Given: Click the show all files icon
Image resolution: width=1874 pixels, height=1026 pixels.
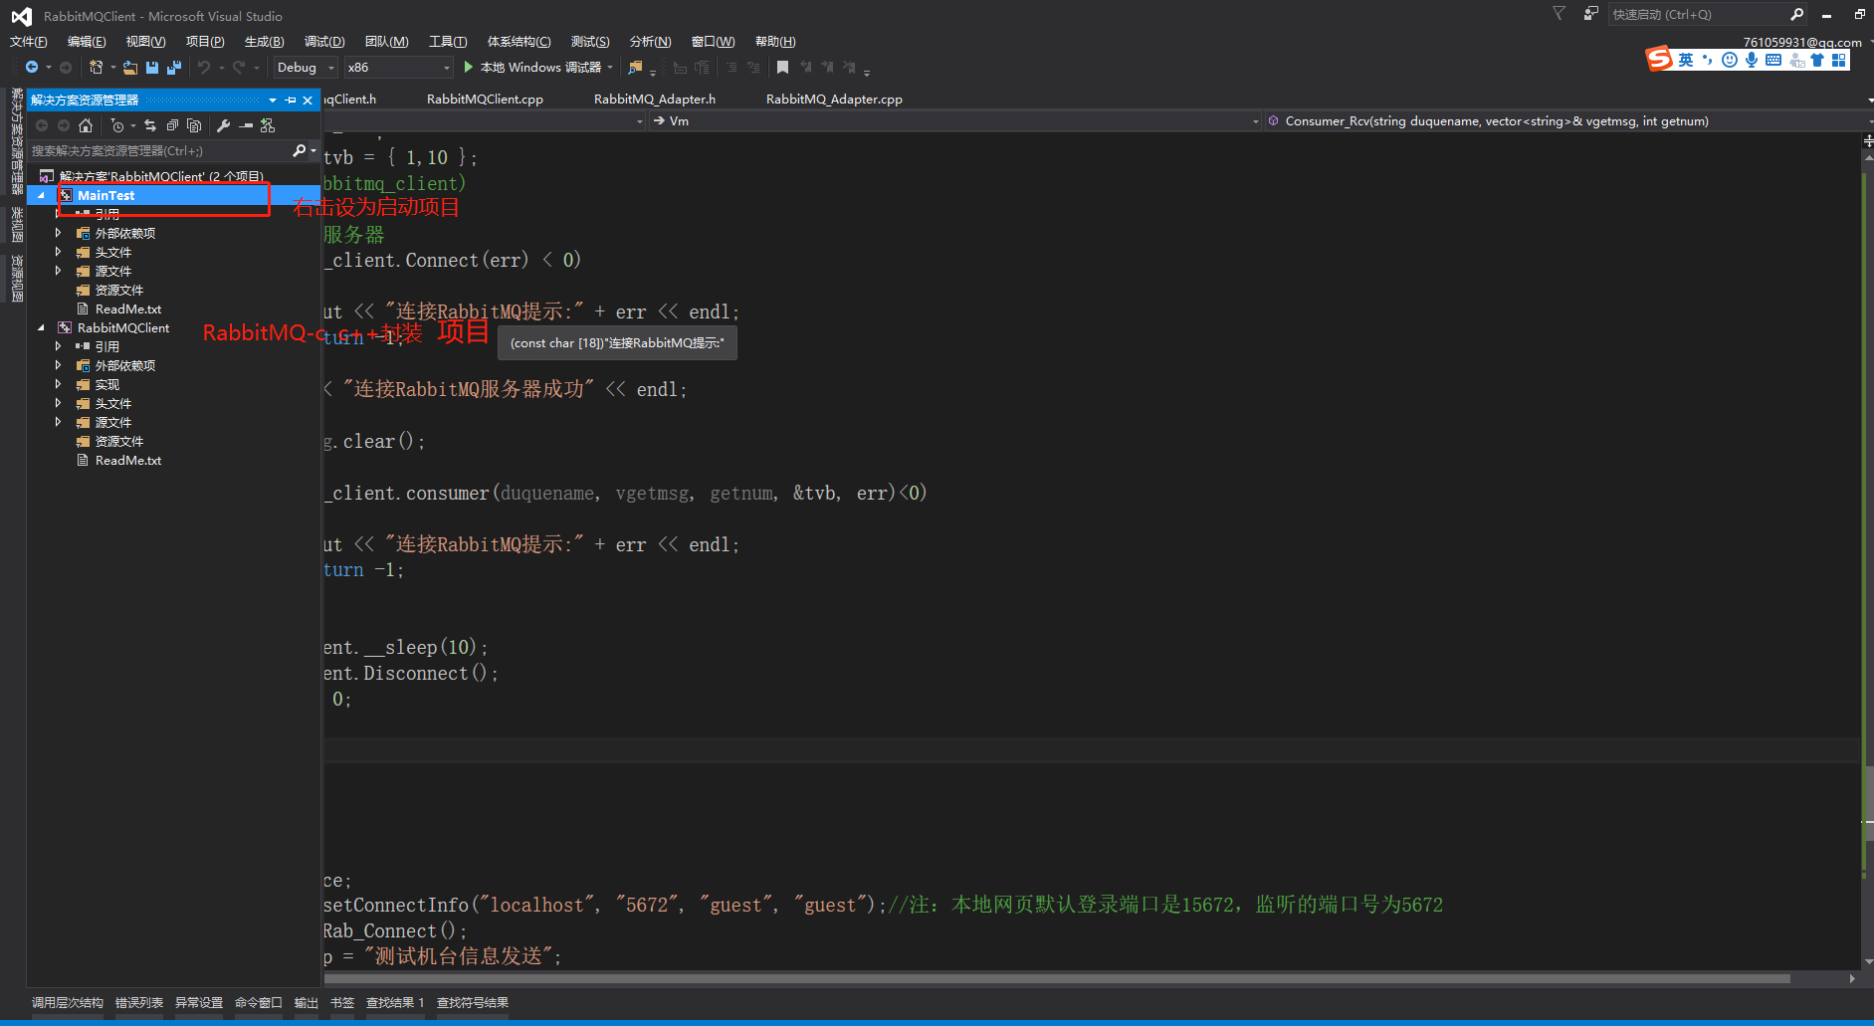Looking at the screenshot, I should [194, 125].
